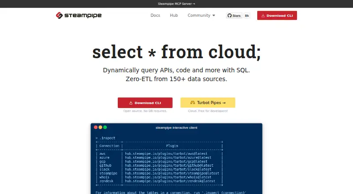The width and height of the screenshot is (353, 194).
Task: Click the 'azure' connection row
Action: click(159, 157)
